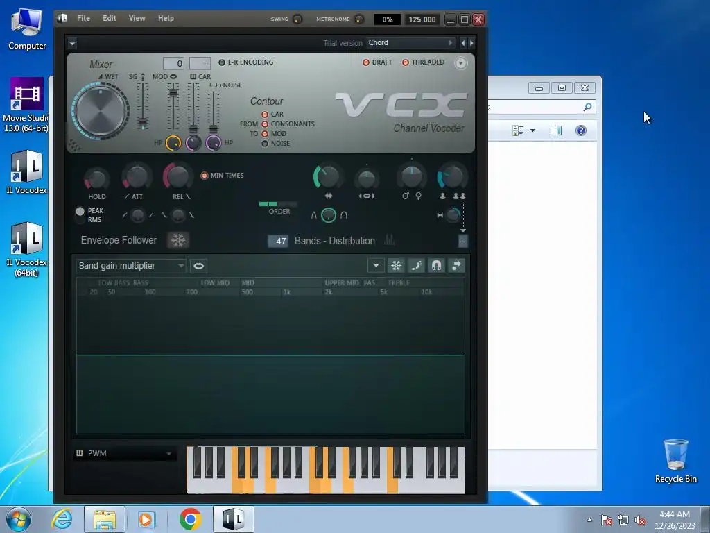Open the Chord preset selector
710x533 pixels.
410,42
